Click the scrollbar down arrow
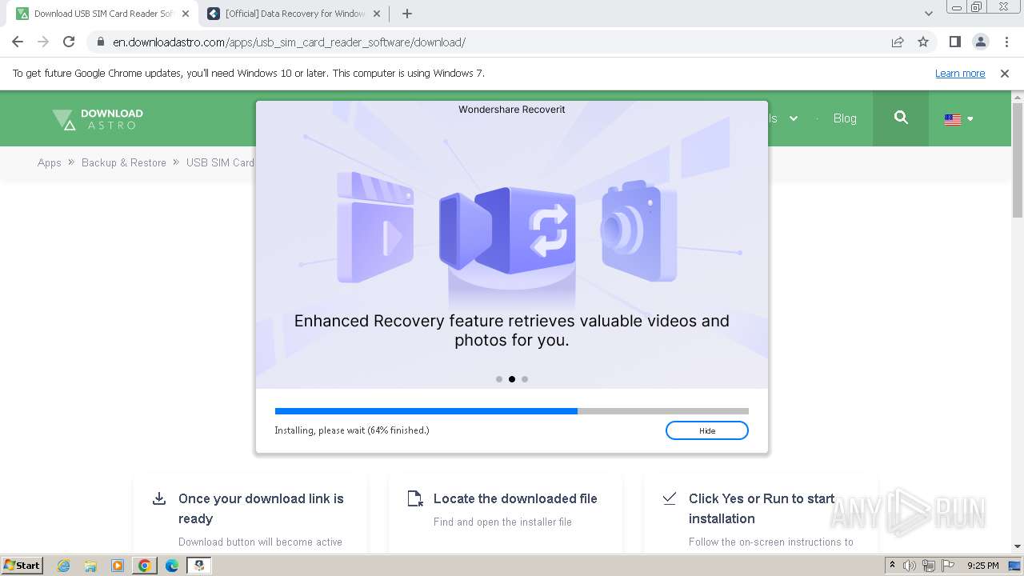Screen dimensions: 1024x576 pos(1018,546)
